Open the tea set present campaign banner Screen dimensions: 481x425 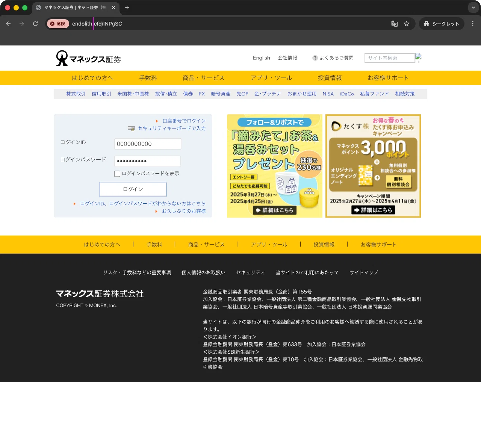pyautogui.click(x=275, y=166)
